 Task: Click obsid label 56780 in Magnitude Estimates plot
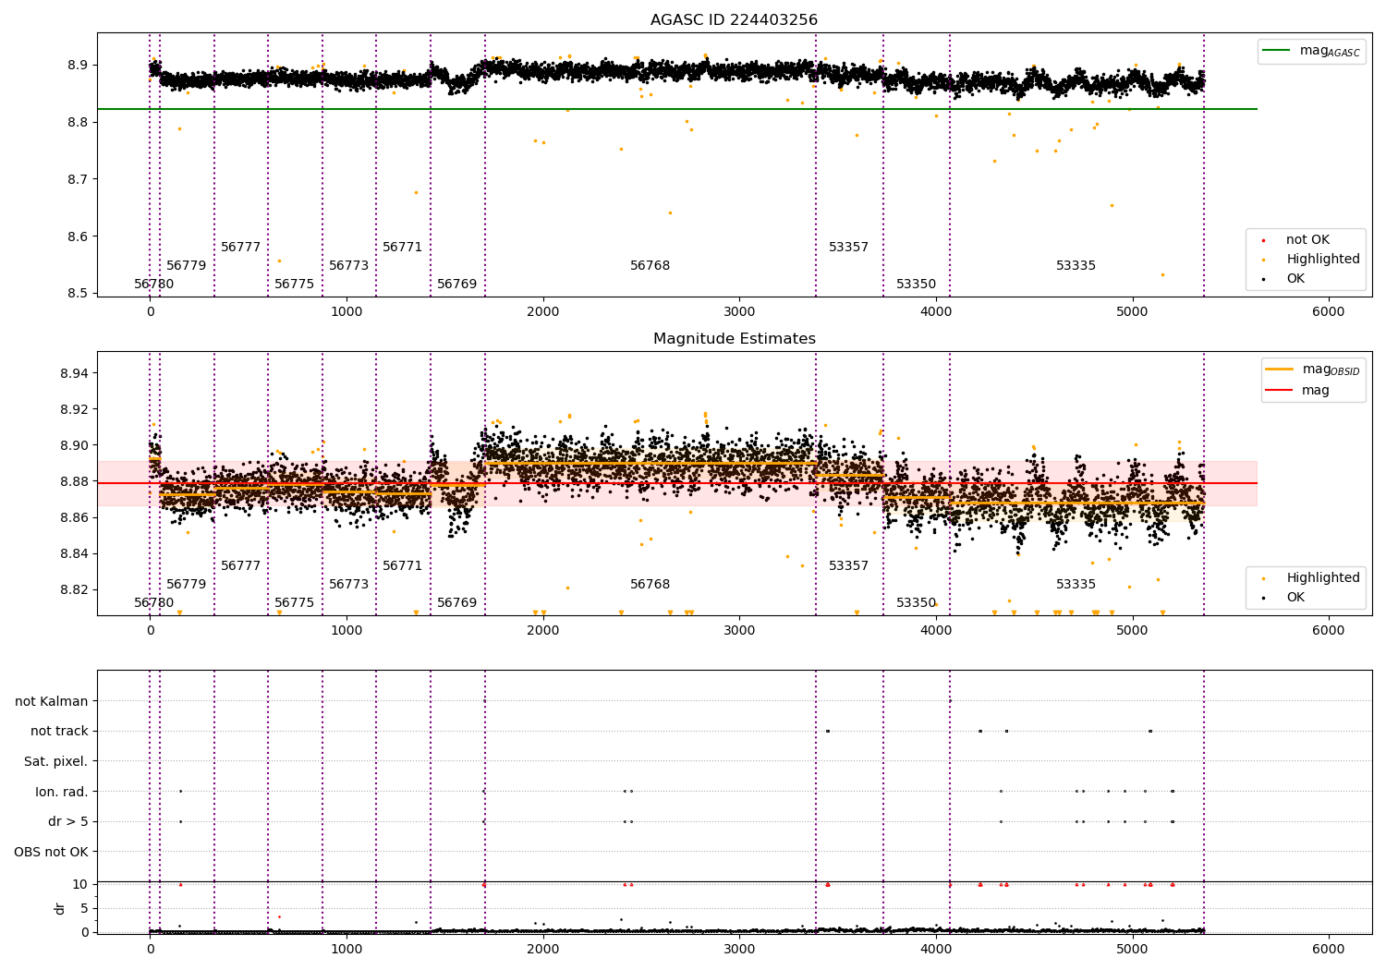[153, 603]
